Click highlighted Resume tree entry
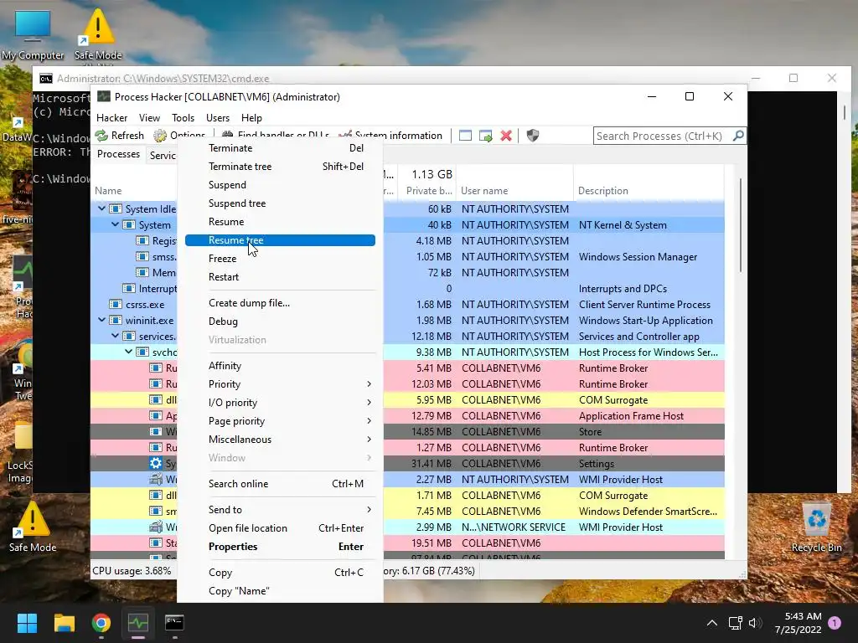 click(x=280, y=240)
